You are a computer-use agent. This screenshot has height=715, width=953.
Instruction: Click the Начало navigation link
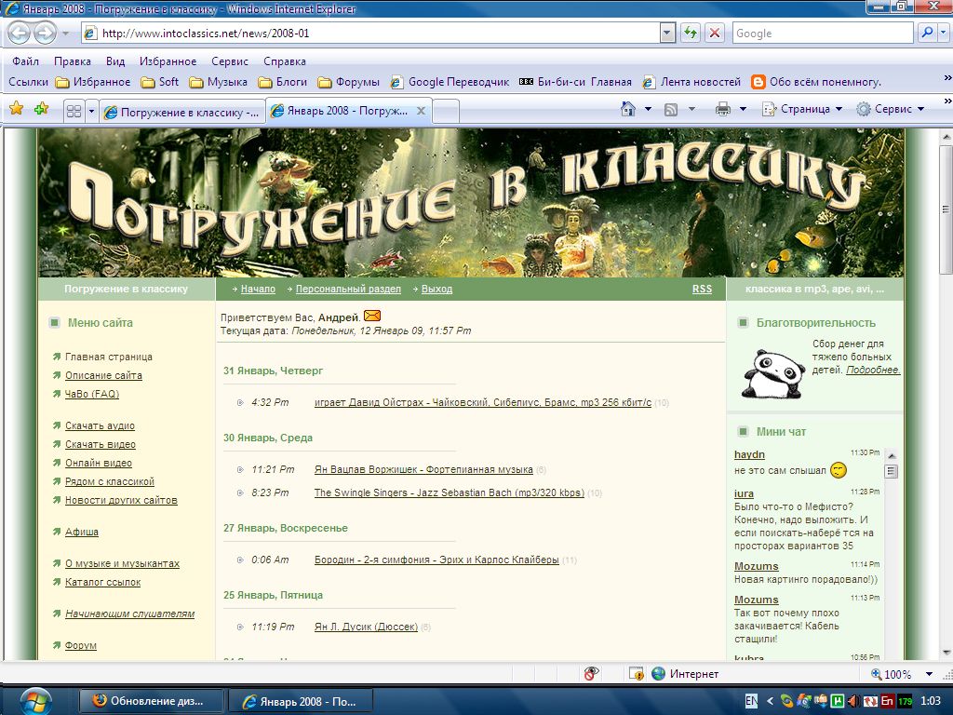[x=258, y=289]
